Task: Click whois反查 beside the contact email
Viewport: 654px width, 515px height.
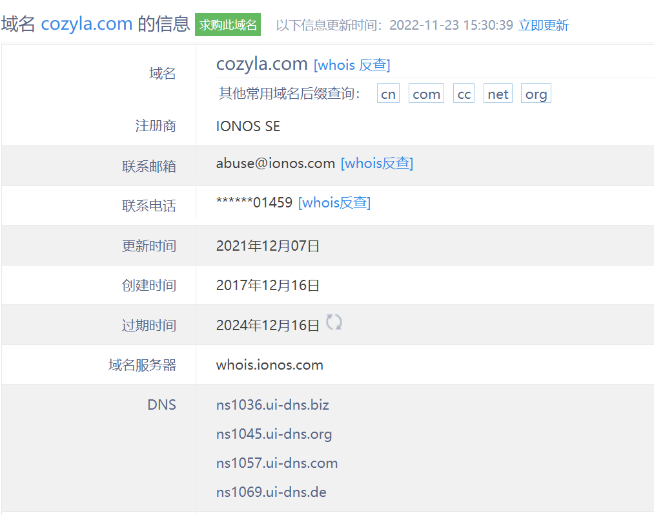Action: 377,163
